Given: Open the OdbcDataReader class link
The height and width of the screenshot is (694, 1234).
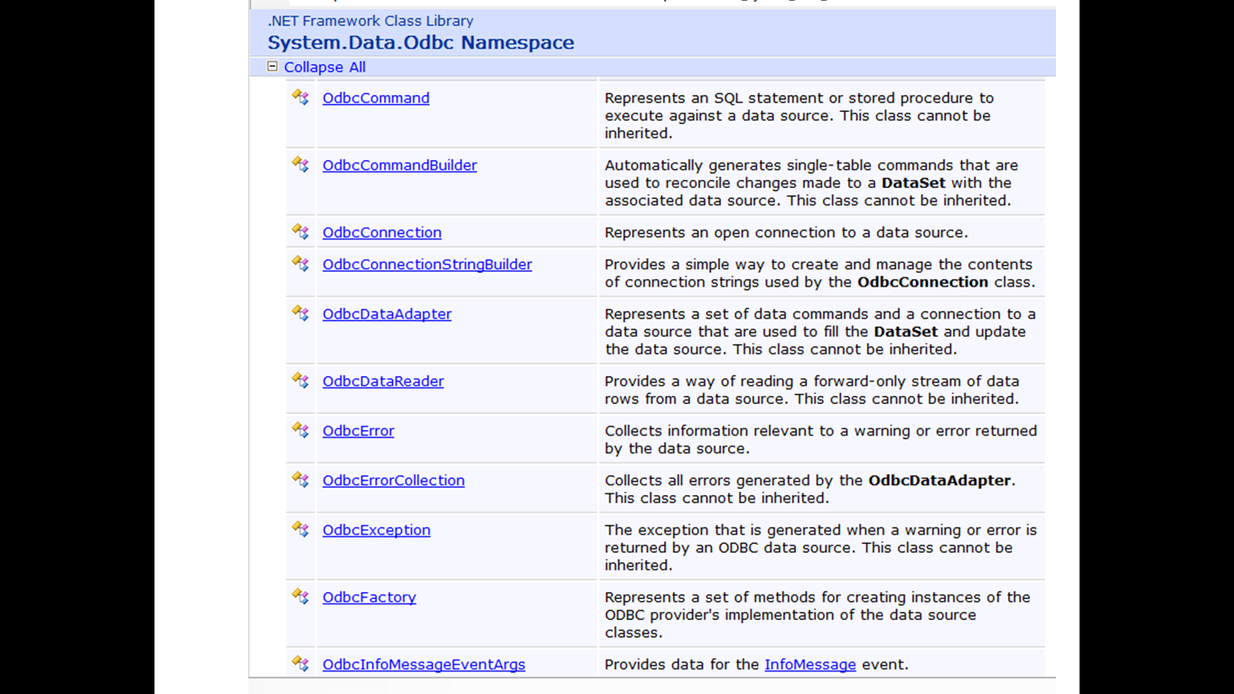Looking at the screenshot, I should pyautogui.click(x=383, y=381).
